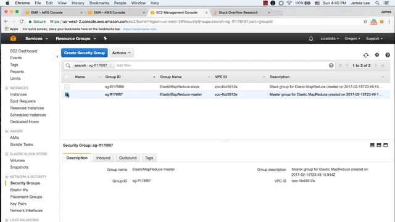Open the notifications bell icon

pos(311,38)
